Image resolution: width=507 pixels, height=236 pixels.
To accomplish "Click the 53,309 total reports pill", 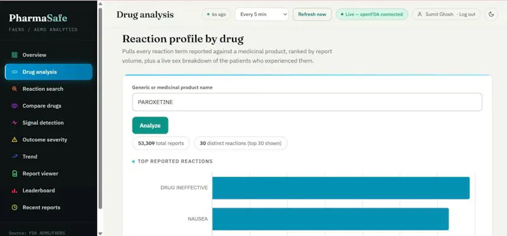I will coord(161,143).
